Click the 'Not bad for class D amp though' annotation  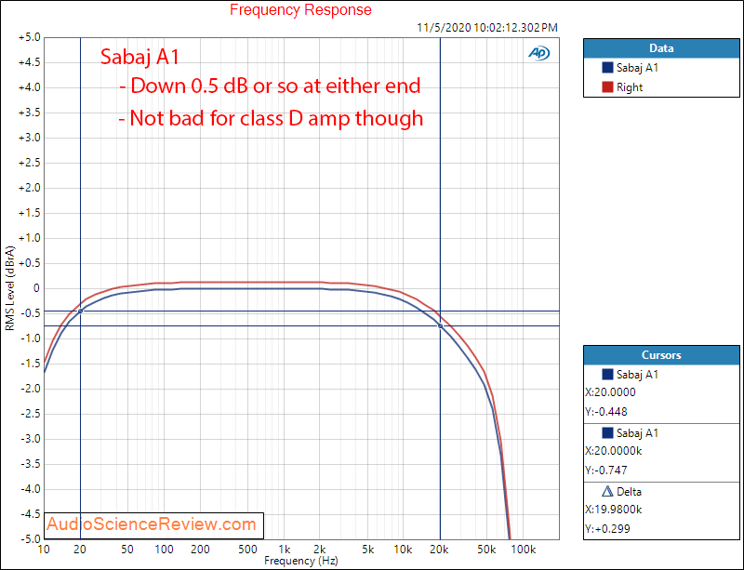click(x=271, y=118)
